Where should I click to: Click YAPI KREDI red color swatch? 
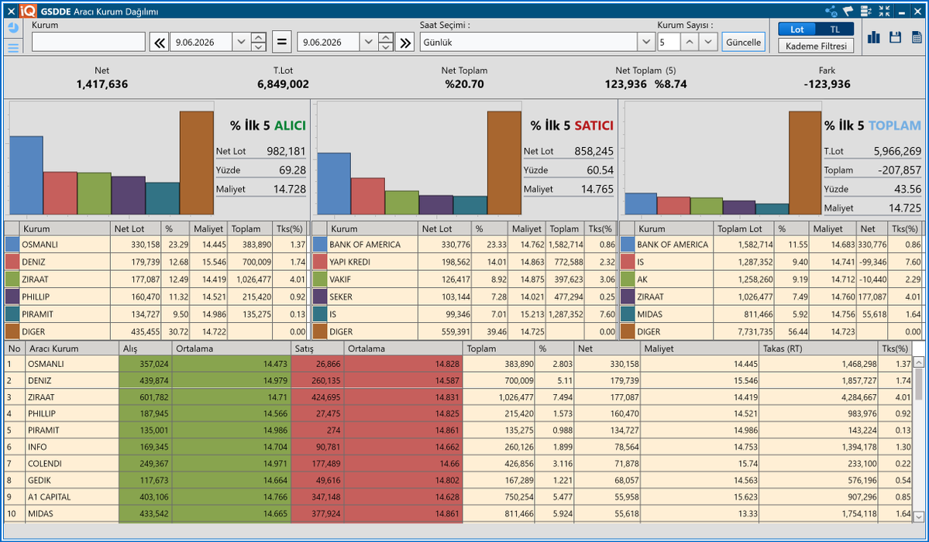(320, 262)
